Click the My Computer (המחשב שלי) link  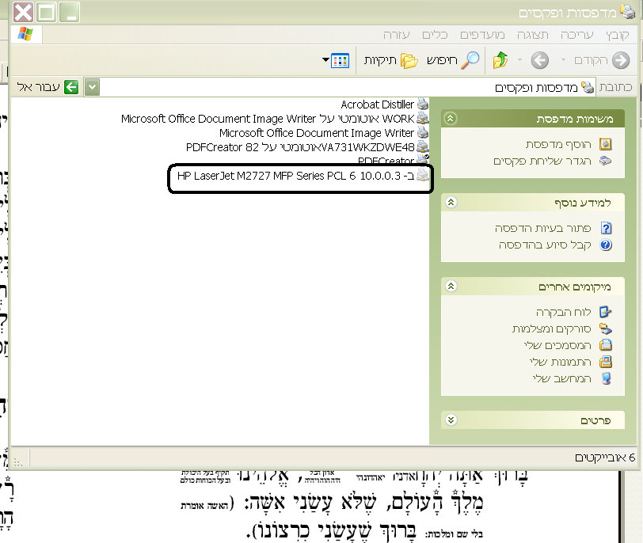click(561, 378)
